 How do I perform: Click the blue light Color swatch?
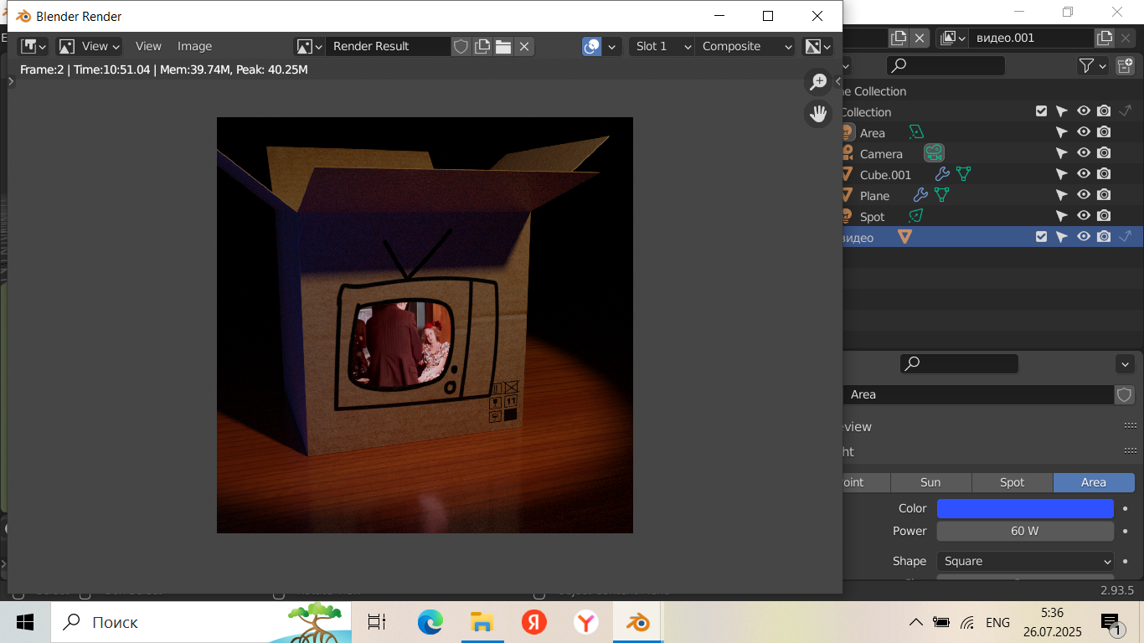point(1024,508)
